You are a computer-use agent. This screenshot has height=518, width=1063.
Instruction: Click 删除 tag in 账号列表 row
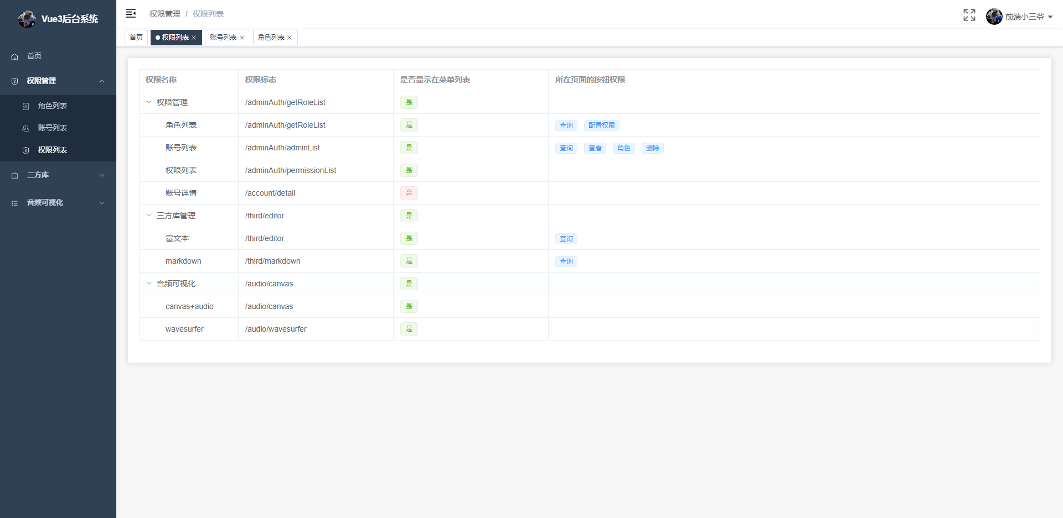tap(653, 148)
